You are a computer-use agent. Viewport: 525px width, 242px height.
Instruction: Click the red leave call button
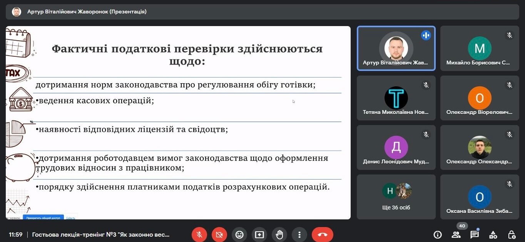322,235
